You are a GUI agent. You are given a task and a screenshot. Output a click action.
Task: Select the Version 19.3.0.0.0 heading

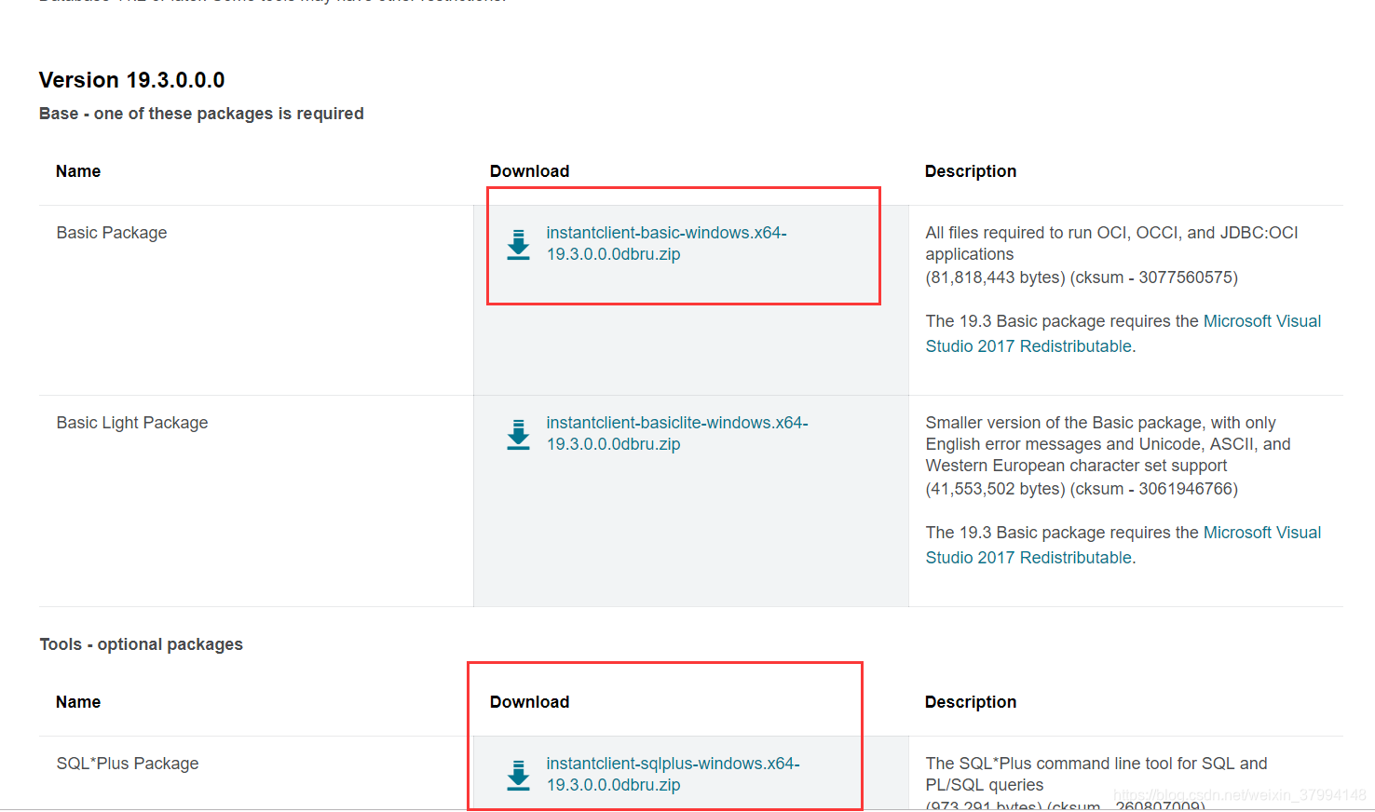coord(132,80)
